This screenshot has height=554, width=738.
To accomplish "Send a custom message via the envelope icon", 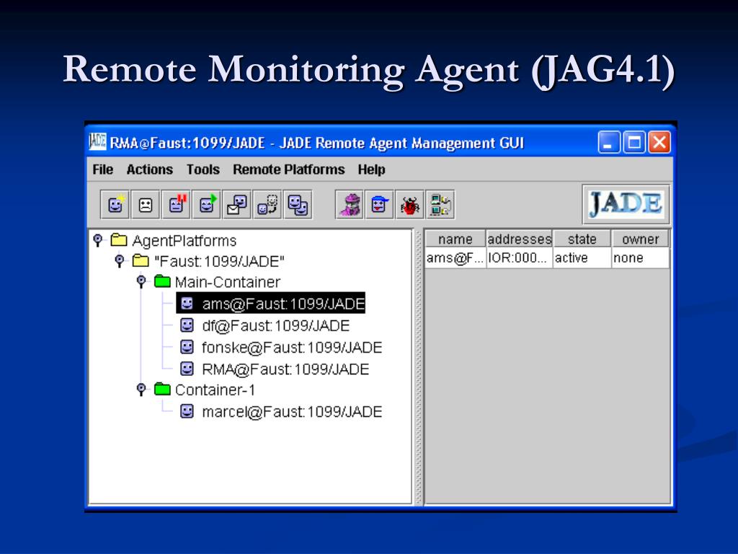I will pos(236,204).
